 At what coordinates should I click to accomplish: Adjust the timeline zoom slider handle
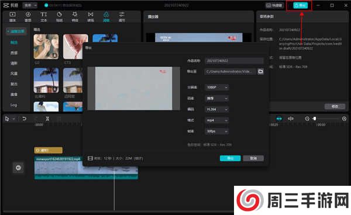tap(315, 119)
